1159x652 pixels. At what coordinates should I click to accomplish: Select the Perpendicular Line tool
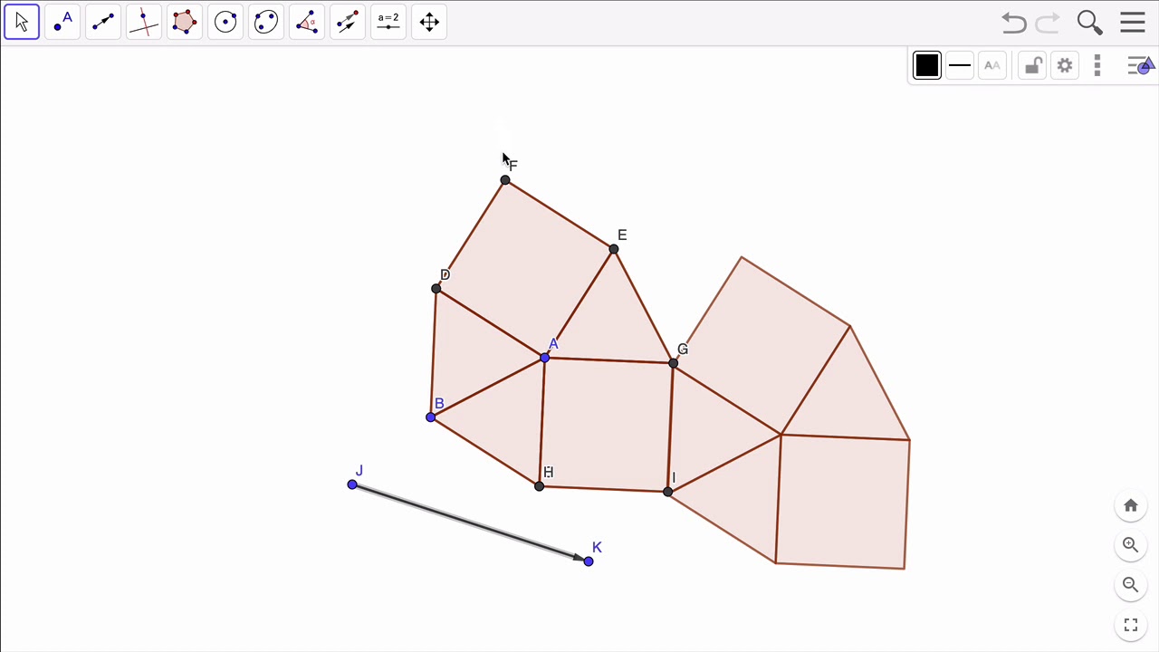click(144, 22)
